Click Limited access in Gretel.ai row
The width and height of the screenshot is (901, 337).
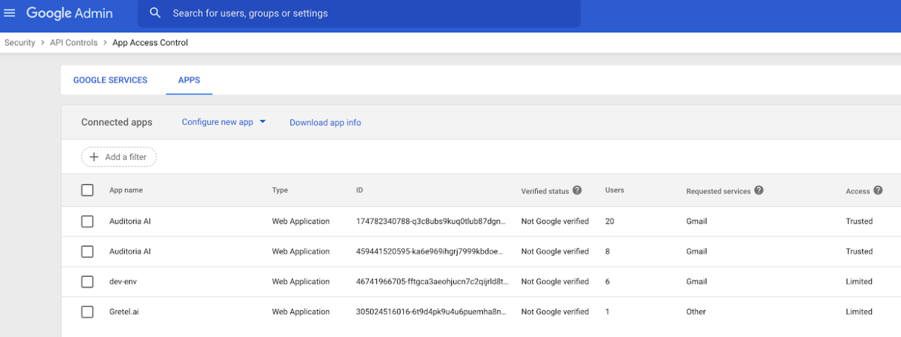[x=859, y=312]
